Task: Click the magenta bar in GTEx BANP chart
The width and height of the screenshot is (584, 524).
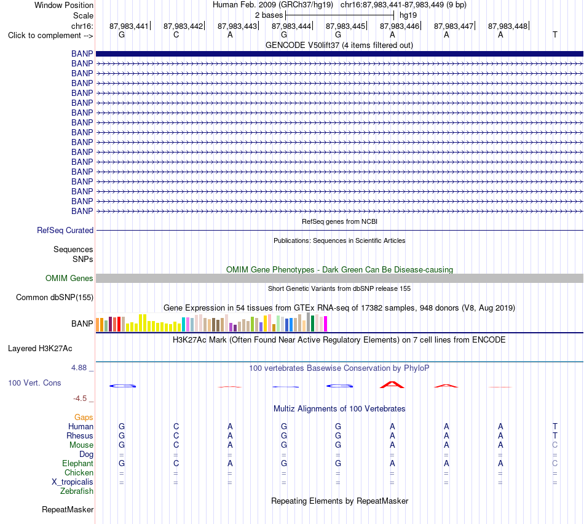Action: (x=325, y=324)
